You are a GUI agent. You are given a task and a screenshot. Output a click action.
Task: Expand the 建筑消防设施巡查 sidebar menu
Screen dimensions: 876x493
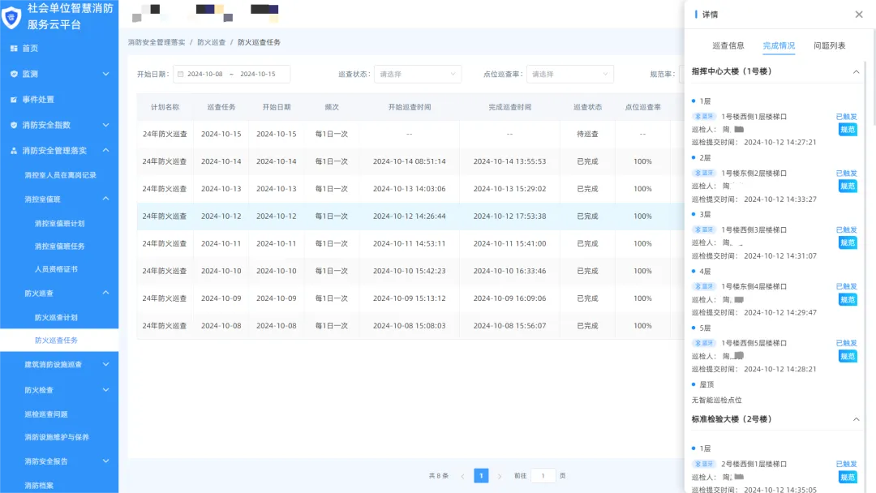pos(105,364)
